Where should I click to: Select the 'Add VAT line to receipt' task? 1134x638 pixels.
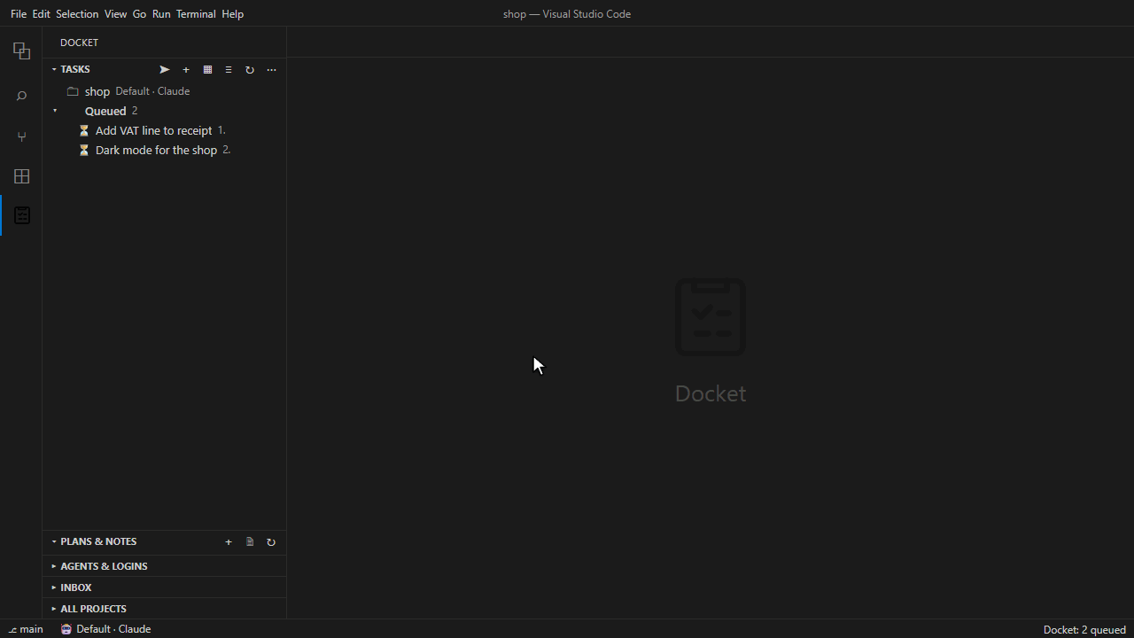coord(164,130)
